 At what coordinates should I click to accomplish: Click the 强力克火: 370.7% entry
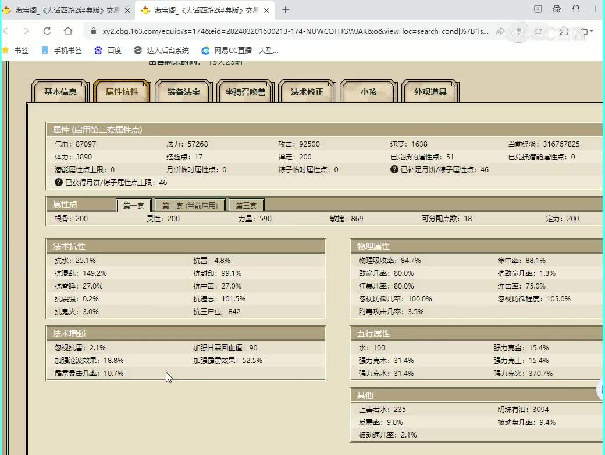tap(523, 373)
